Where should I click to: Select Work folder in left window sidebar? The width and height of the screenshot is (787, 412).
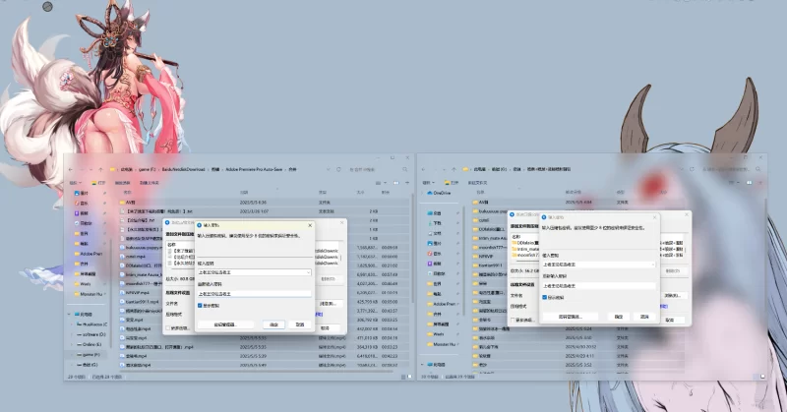pos(83,284)
